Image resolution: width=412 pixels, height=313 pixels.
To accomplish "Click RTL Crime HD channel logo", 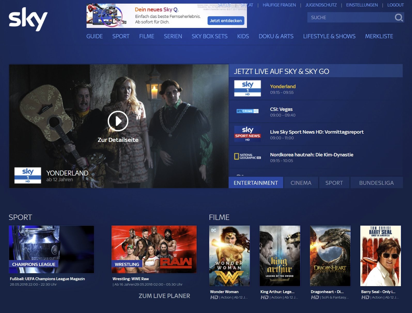I will 247,111.
